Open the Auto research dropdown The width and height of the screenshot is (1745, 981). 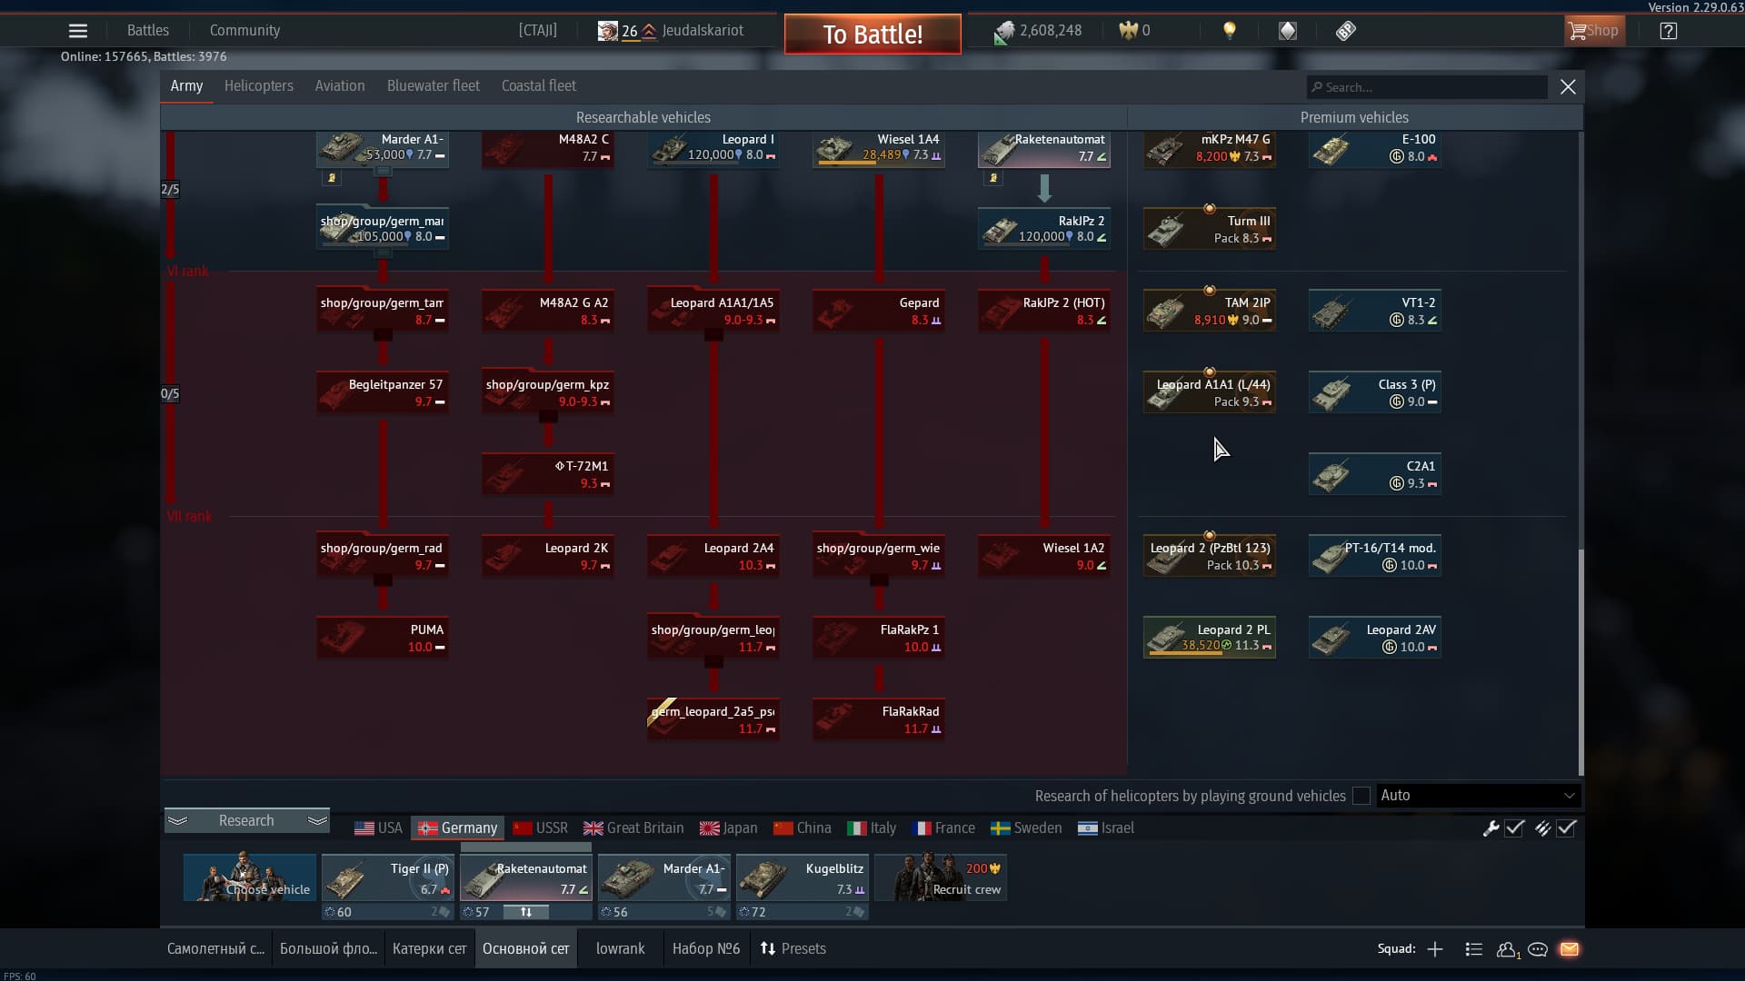pos(1478,796)
